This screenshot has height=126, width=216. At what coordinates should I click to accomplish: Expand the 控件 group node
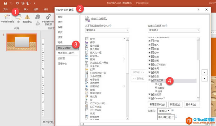click(156, 91)
